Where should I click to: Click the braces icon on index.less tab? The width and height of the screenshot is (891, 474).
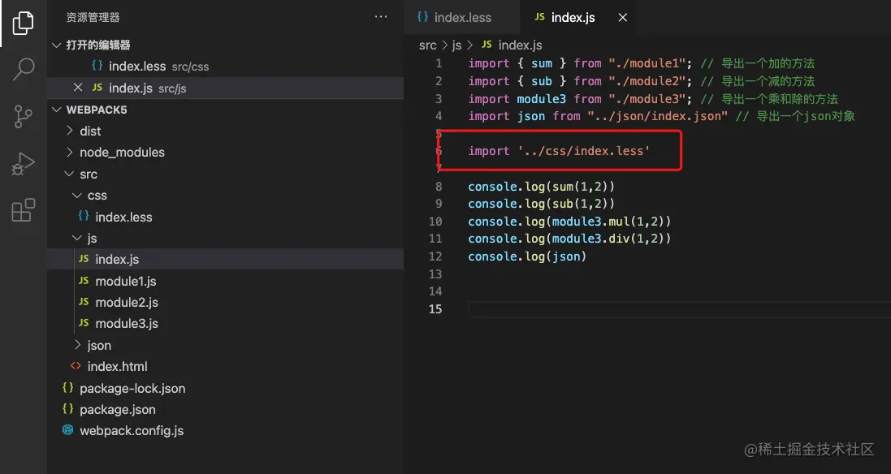pos(422,17)
